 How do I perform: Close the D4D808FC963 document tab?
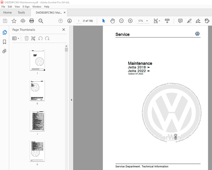coord(65,12)
